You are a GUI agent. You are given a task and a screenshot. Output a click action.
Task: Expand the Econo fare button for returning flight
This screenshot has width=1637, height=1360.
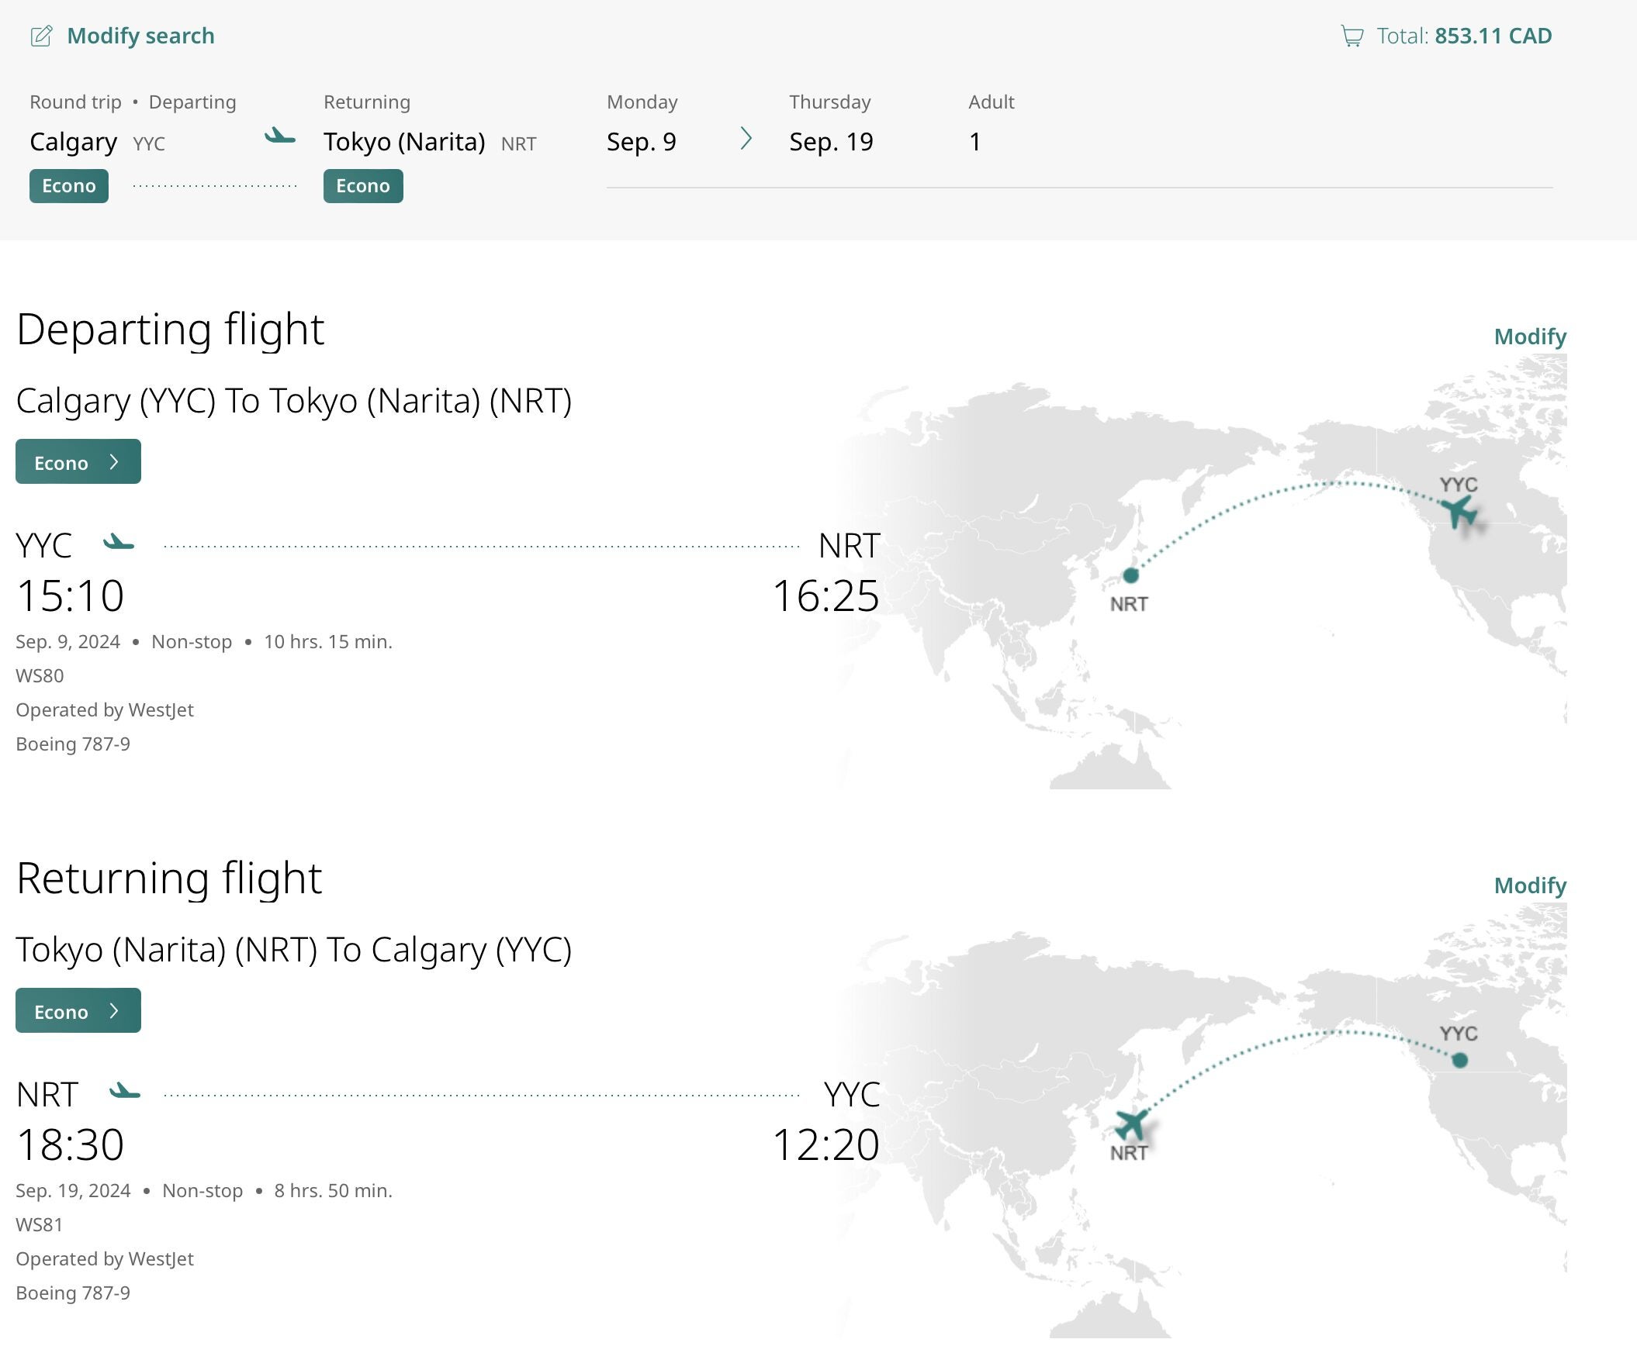click(x=78, y=1011)
